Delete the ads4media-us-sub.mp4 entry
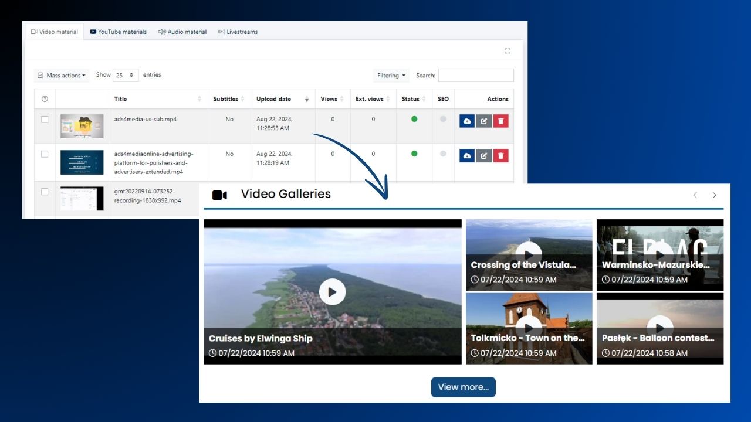751x422 pixels. click(501, 121)
